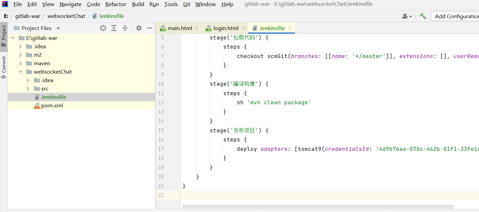The image size is (479, 212).
Task: Click the horizontal scrollbar in the editor
Action: [x=318, y=207]
